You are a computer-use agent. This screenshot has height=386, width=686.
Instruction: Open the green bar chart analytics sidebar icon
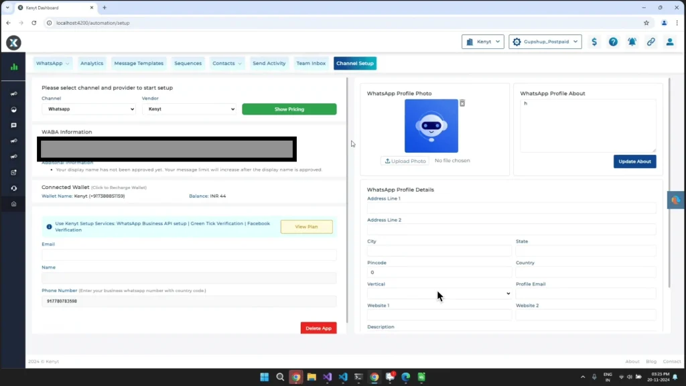coord(14,66)
